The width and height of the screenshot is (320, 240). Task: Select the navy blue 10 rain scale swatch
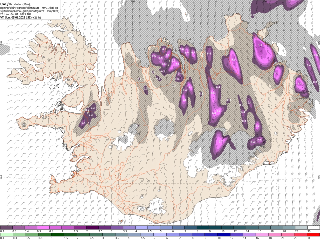pyautogui.click(x=224, y=234)
